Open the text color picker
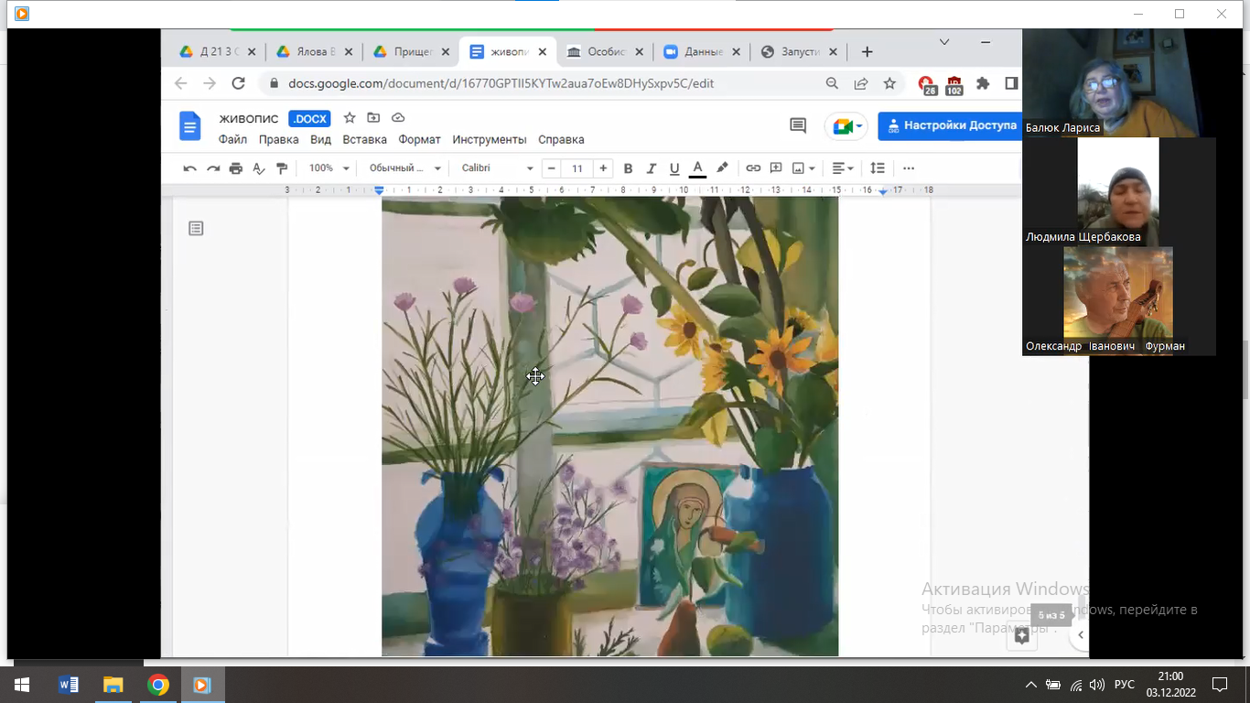Image resolution: width=1250 pixels, height=703 pixels. point(697,168)
